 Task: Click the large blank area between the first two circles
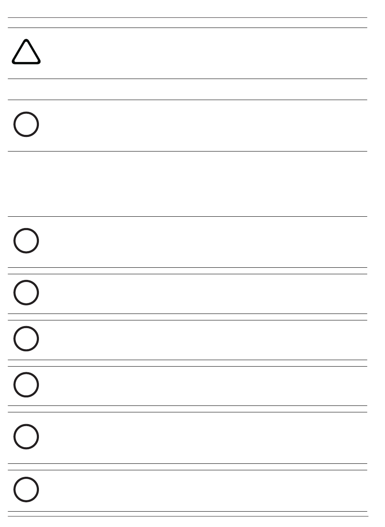coord(188,184)
